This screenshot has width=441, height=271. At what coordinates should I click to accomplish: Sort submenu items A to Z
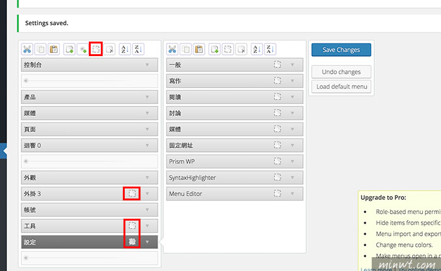point(256,49)
